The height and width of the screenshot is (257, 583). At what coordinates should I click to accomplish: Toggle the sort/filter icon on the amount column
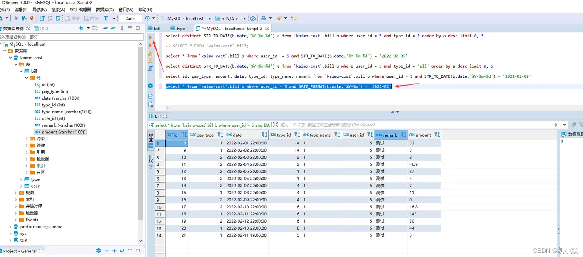click(437, 135)
